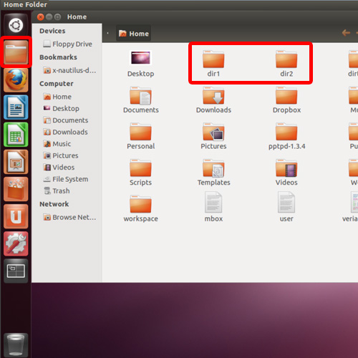The height and width of the screenshot is (358, 358).
Task: Launch Firefox from the dock
Action: pos(16,79)
